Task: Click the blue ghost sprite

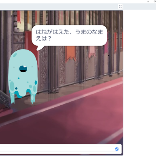Action: point(23,76)
